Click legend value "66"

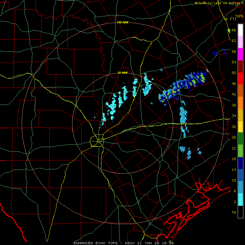pos(234,30)
